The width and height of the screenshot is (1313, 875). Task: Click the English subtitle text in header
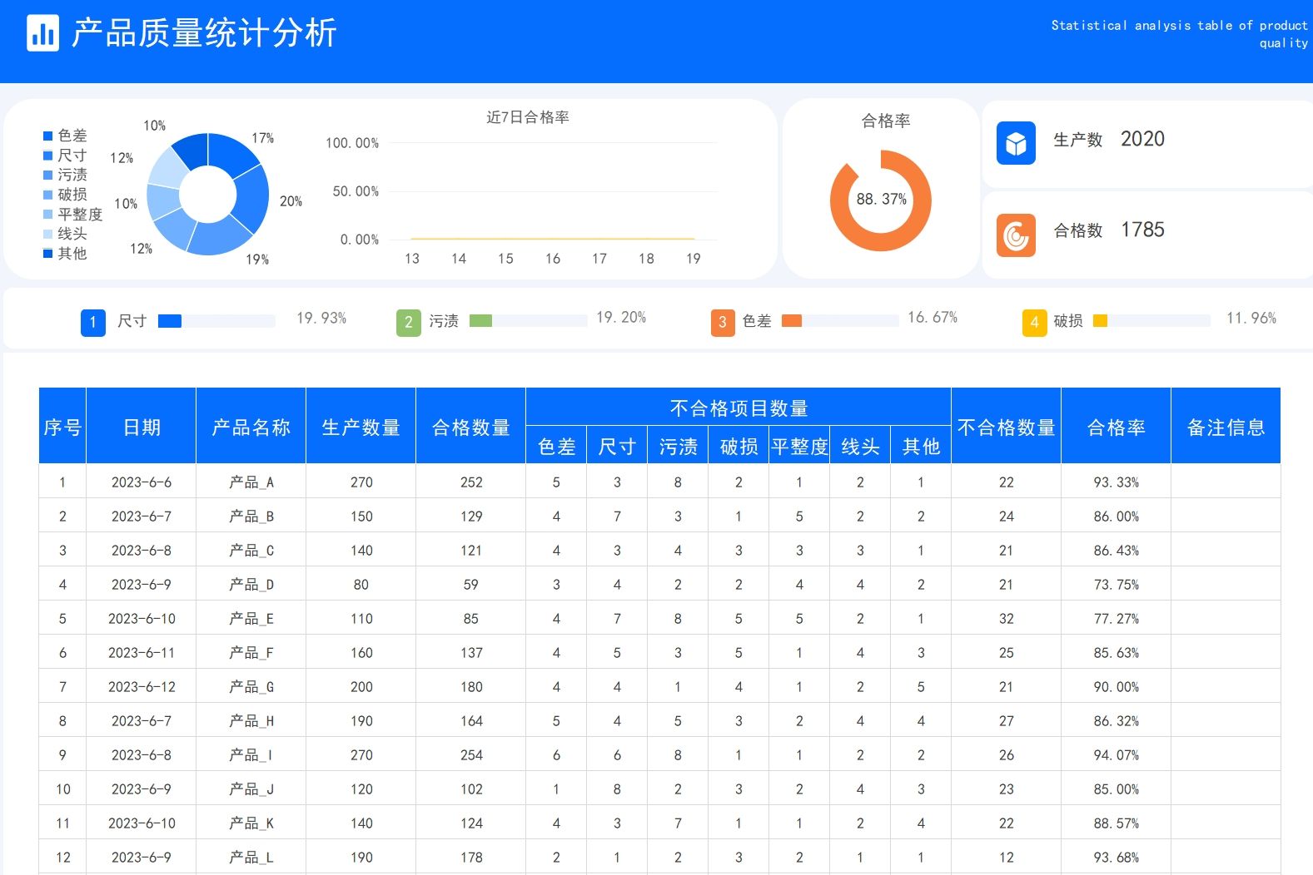point(1179,34)
